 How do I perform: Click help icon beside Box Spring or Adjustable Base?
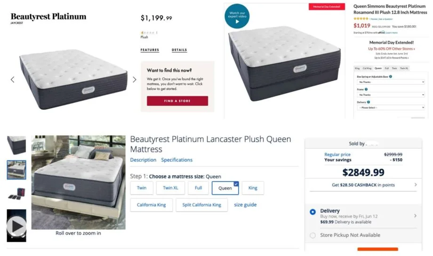[x=391, y=76]
